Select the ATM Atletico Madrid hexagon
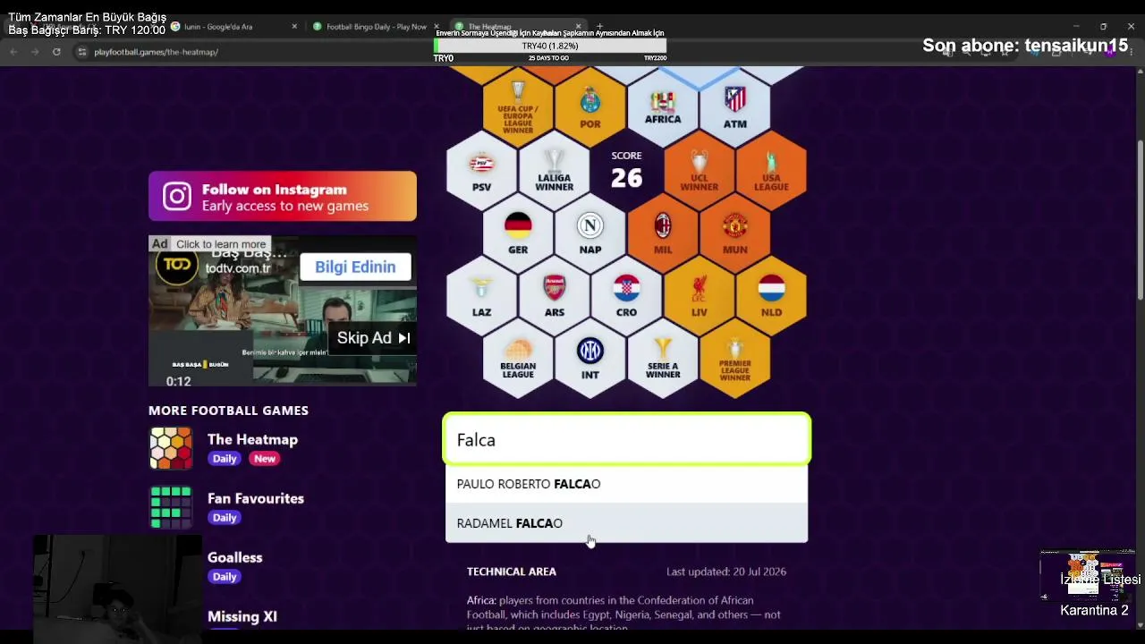The width and height of the screenshot is (1145, 644). [735, 107]
